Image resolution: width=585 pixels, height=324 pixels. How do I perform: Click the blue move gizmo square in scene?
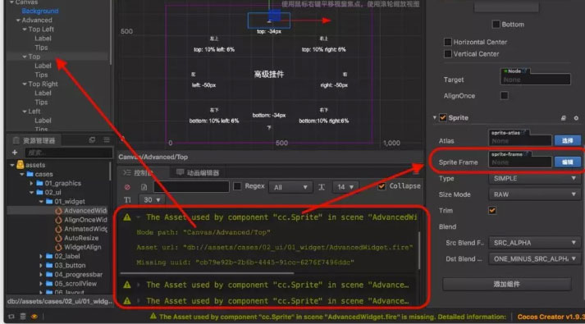pyautogui.click(x=274, y=16)
